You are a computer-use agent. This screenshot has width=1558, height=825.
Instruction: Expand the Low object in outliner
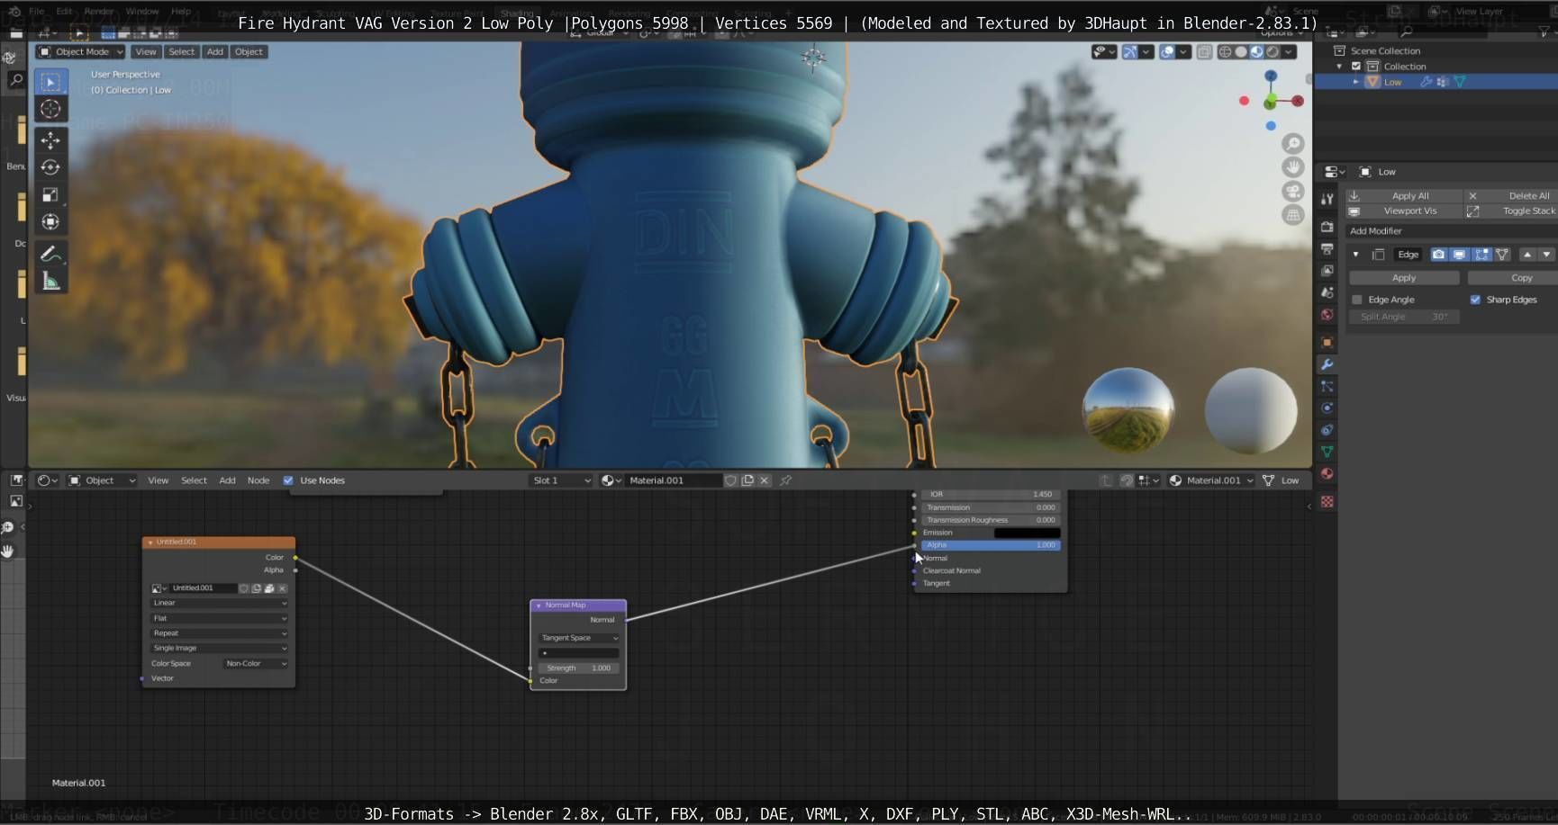point(1356,82)
